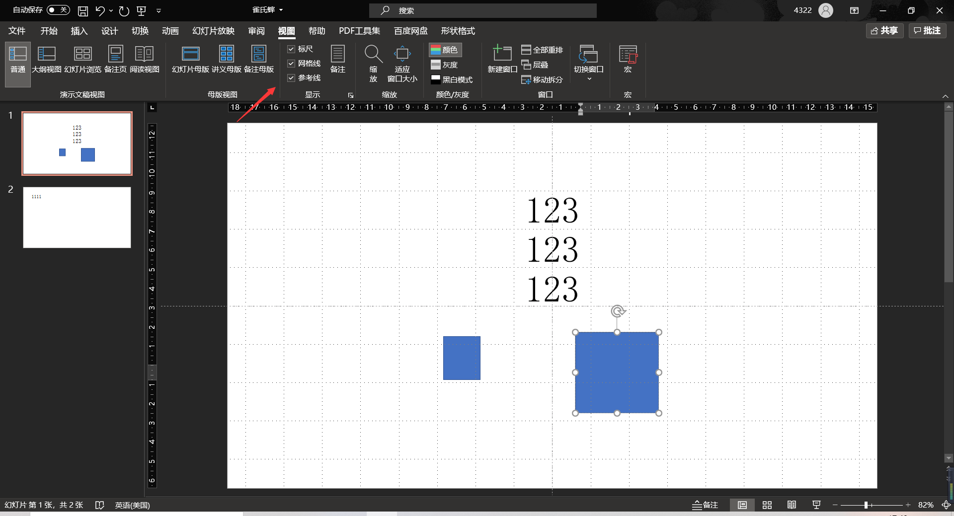Screen dimensions: 954x516
Task: Open Handout Master (讲义母版)
Action: (227, 60)
